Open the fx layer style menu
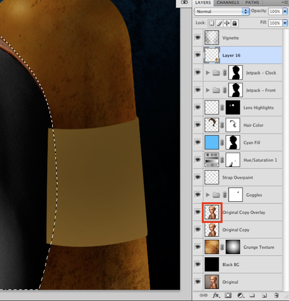 [x=216, y=295]
